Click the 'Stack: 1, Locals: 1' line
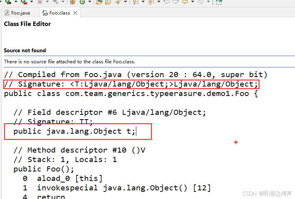295x199 pixels. [x=65, y=160]
